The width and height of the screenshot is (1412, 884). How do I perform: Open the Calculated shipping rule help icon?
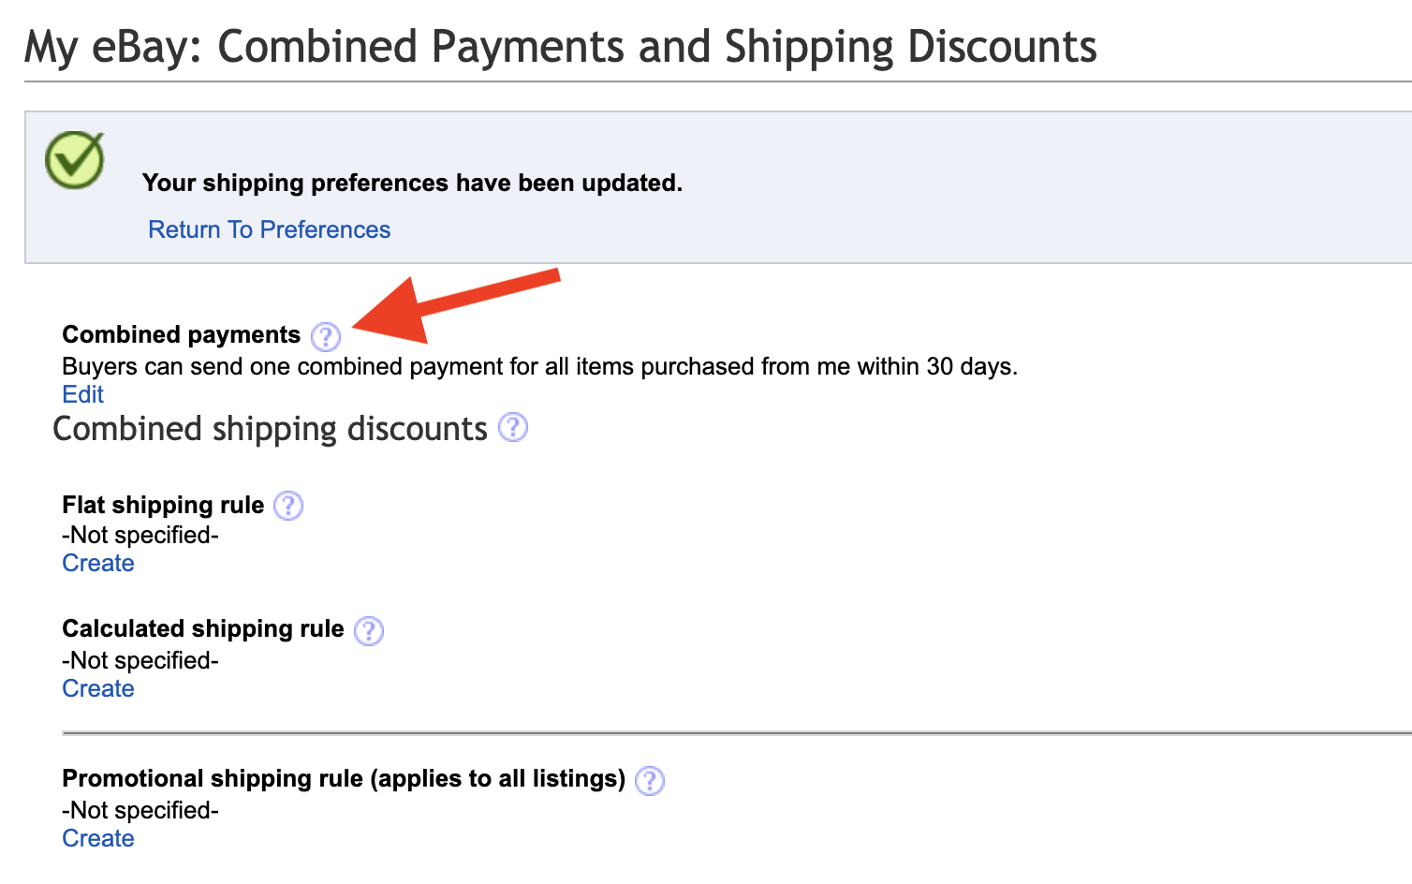tap(368, 630)
